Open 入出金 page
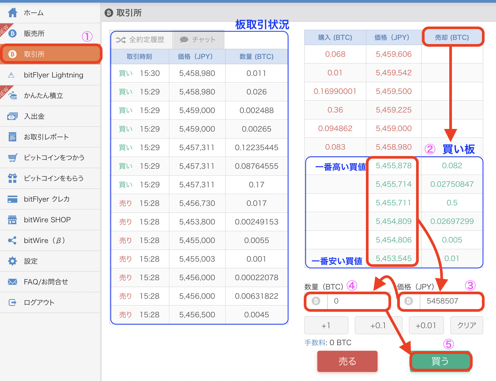The height and width of the screenshot is (381, 496). [50, 116]
